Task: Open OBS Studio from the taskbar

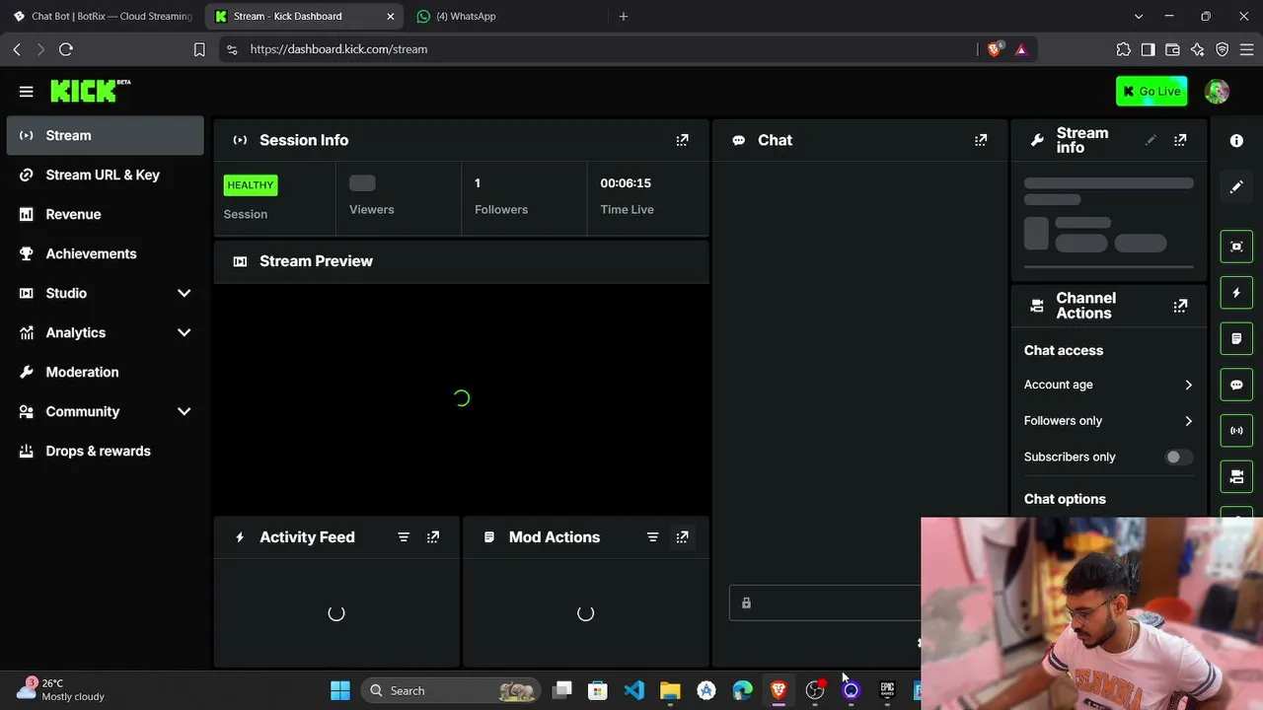Action: click(x=815, y=691)
